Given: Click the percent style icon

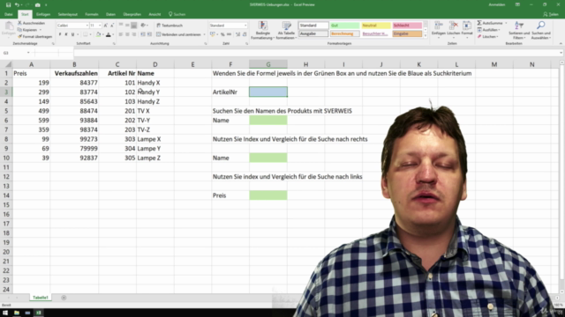Looking at the screenshot, I should [222, 34].
